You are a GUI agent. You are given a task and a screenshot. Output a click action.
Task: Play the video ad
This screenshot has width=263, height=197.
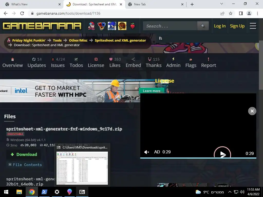(222, 154)
